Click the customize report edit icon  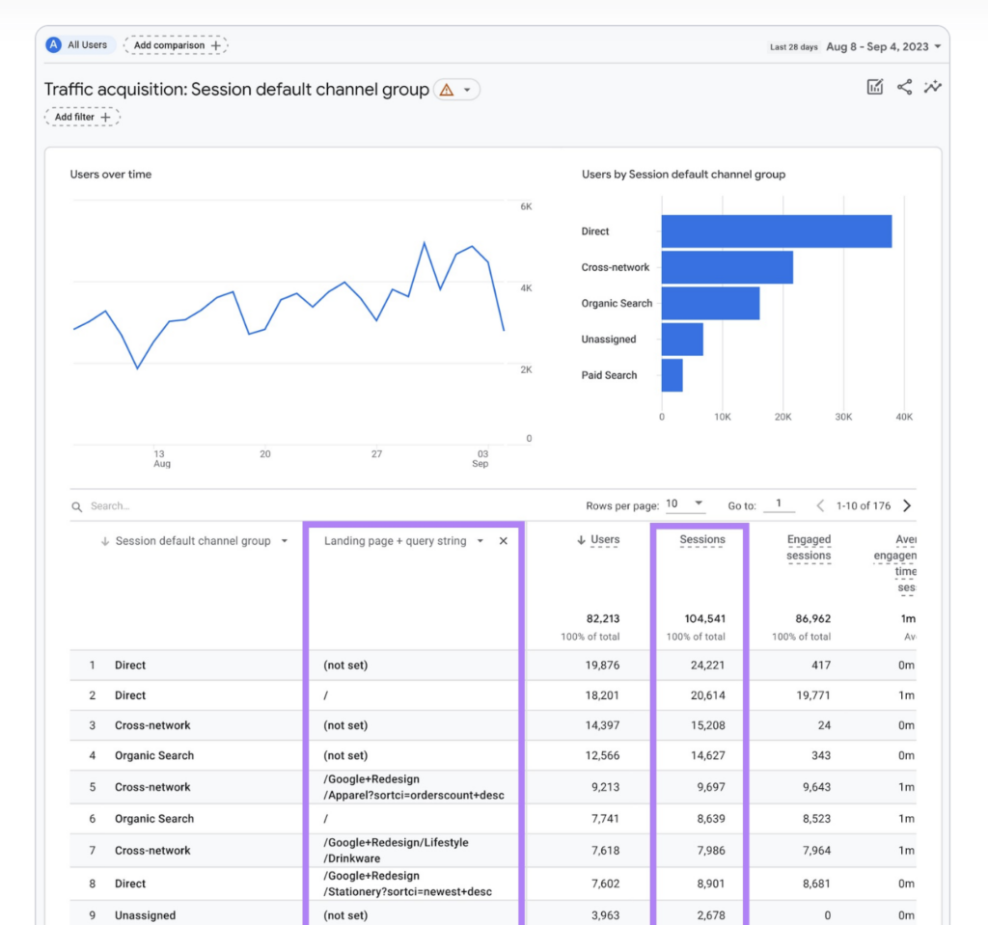click(x=874, y=87)
